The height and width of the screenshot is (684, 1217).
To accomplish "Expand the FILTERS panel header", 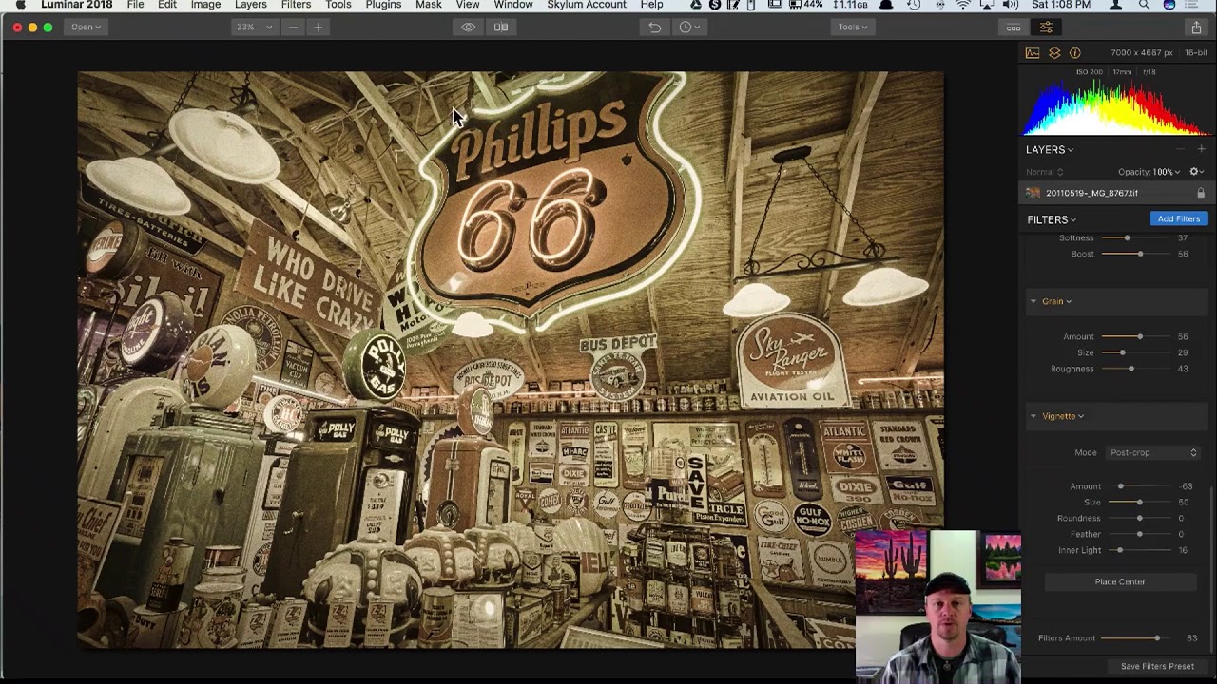I will click(1052, 219).
